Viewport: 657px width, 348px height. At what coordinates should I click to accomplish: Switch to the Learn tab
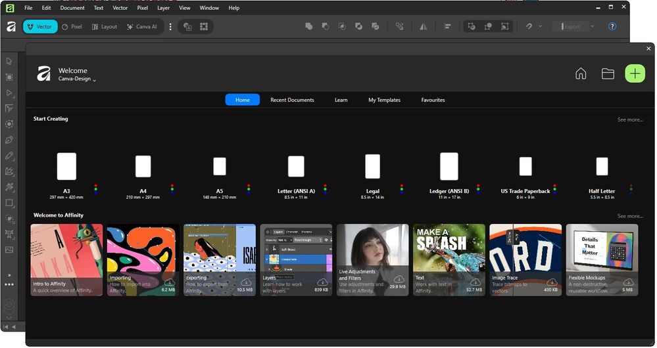tap(341, 100)
